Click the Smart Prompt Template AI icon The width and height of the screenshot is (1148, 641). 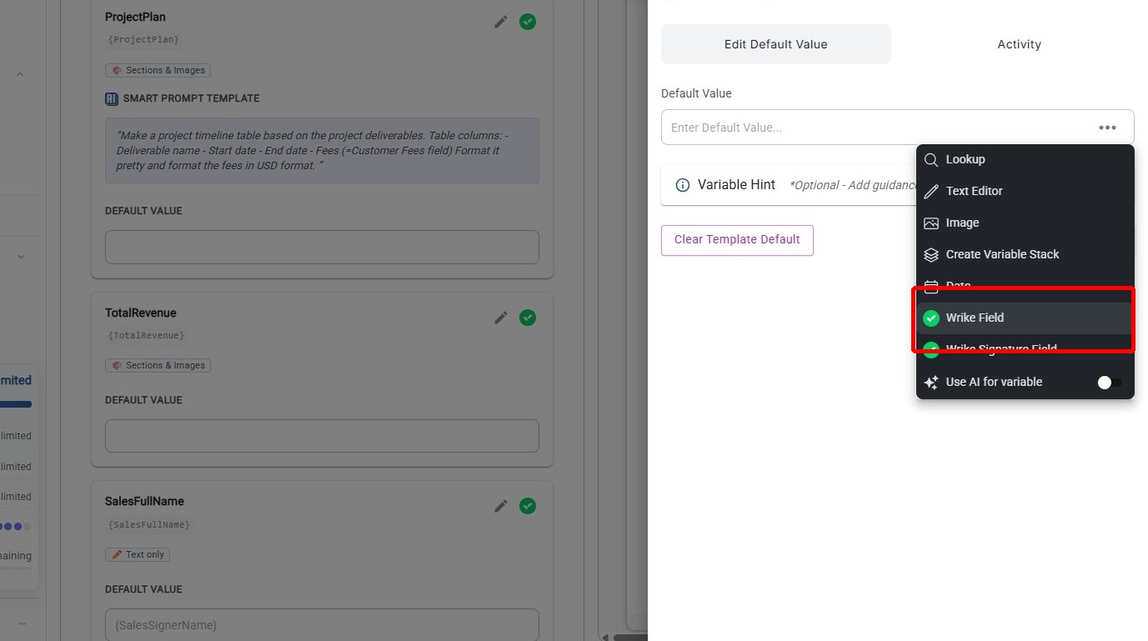(112, 98)
